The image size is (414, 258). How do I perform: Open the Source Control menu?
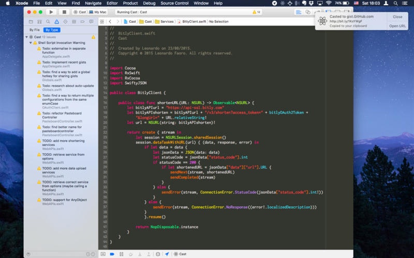tap(174, 3)
